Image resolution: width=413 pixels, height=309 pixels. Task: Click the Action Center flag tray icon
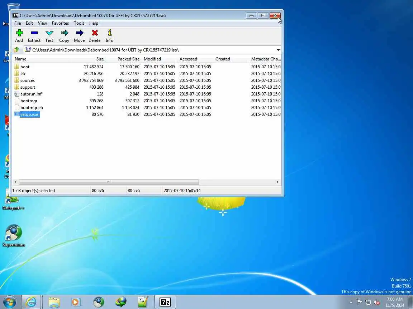click(359, 302)
